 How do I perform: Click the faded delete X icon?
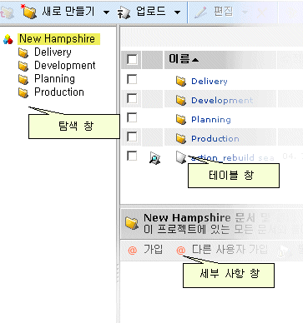coord(262,12)
